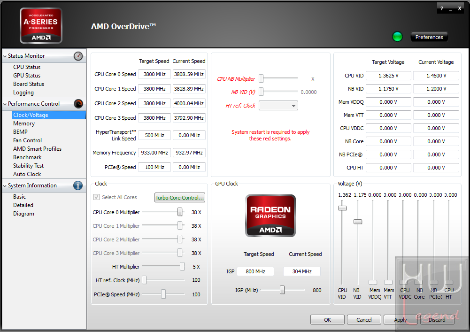The image size is (470, 332).
Task: Collapse the Performance Control section
Action: click(5, 104)
